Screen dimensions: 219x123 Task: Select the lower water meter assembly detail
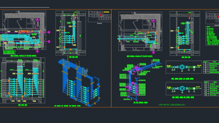point(184,88)
